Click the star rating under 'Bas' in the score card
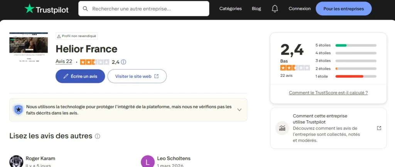This screenshot has height=167, width=395. (295, 68)
